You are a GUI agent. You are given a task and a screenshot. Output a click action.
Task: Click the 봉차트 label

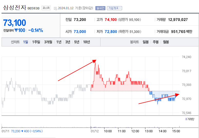134,42
